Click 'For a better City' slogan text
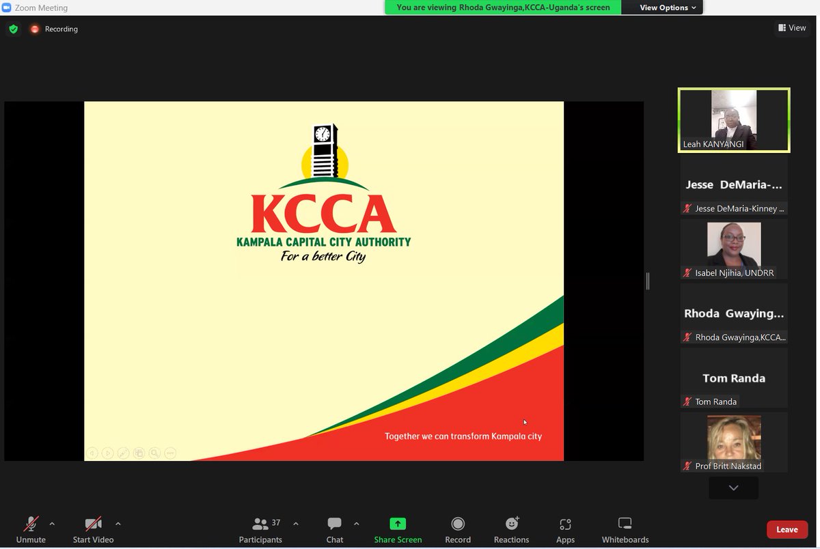Screen dimensions: 820x549 (323, 257)
